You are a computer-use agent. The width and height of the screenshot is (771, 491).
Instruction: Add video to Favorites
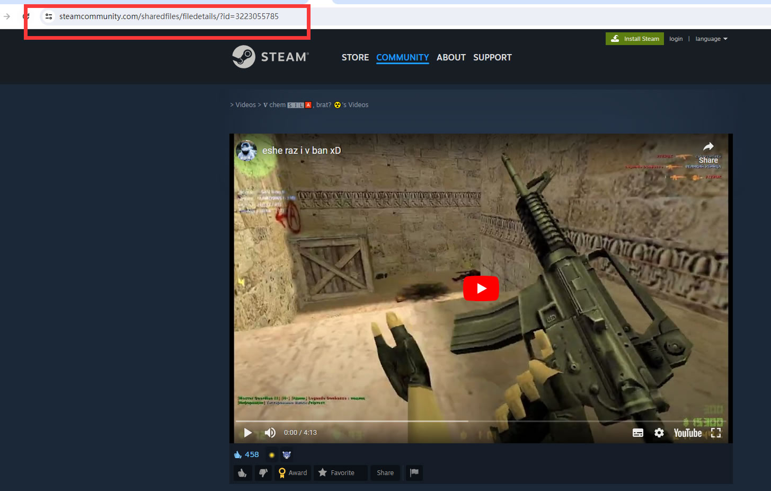coord(340,473)
